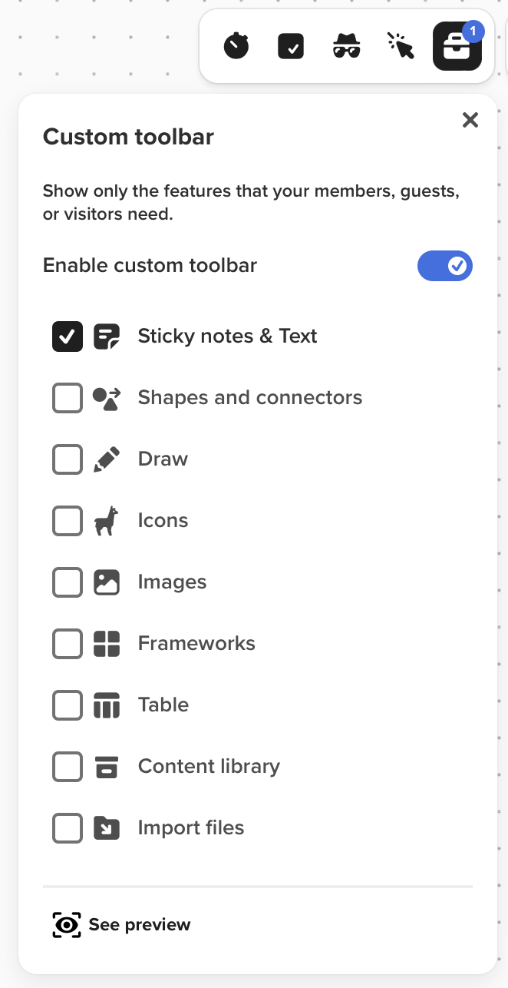Click the Shapes and connectors icon

(107, 397)
